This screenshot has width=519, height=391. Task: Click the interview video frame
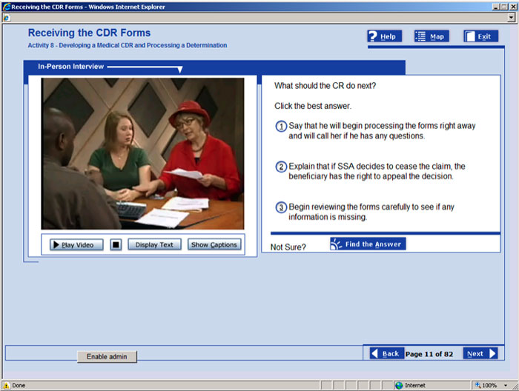pos(142,153)
